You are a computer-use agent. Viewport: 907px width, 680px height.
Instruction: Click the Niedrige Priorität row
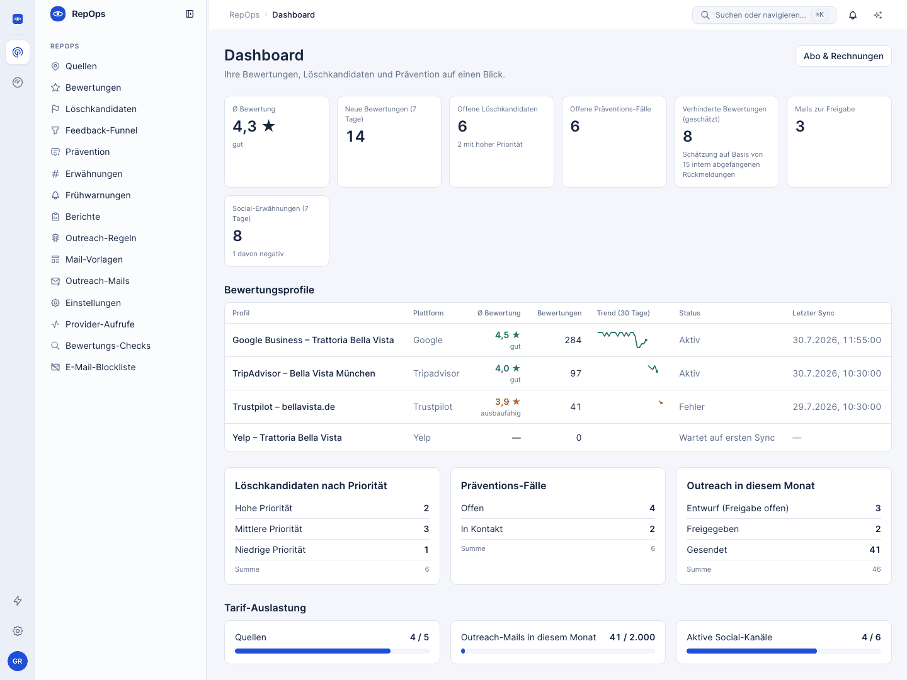point(332,550)
